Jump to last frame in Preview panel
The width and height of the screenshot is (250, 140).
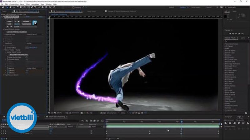coord(242,34)
